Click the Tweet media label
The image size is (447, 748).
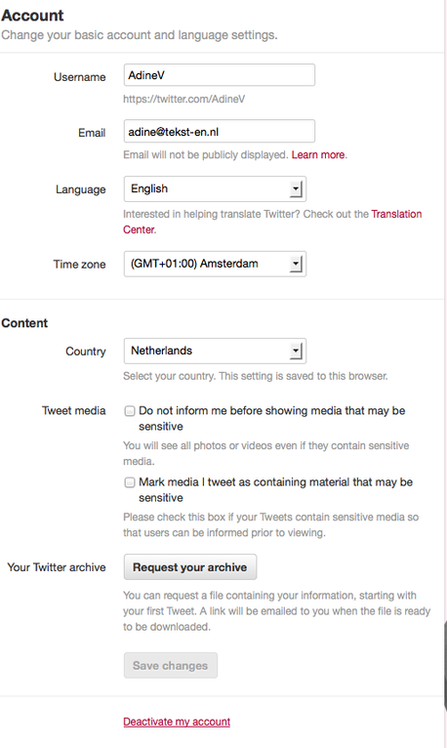tap(74, 411)
